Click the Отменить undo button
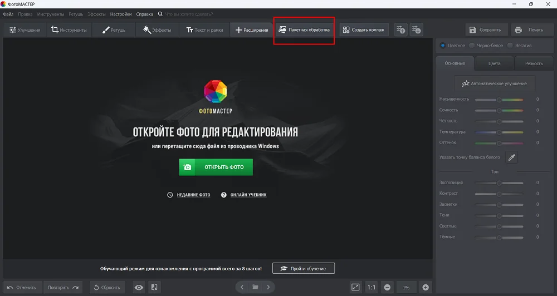This screenshot has height=296, width=557. 22,288
